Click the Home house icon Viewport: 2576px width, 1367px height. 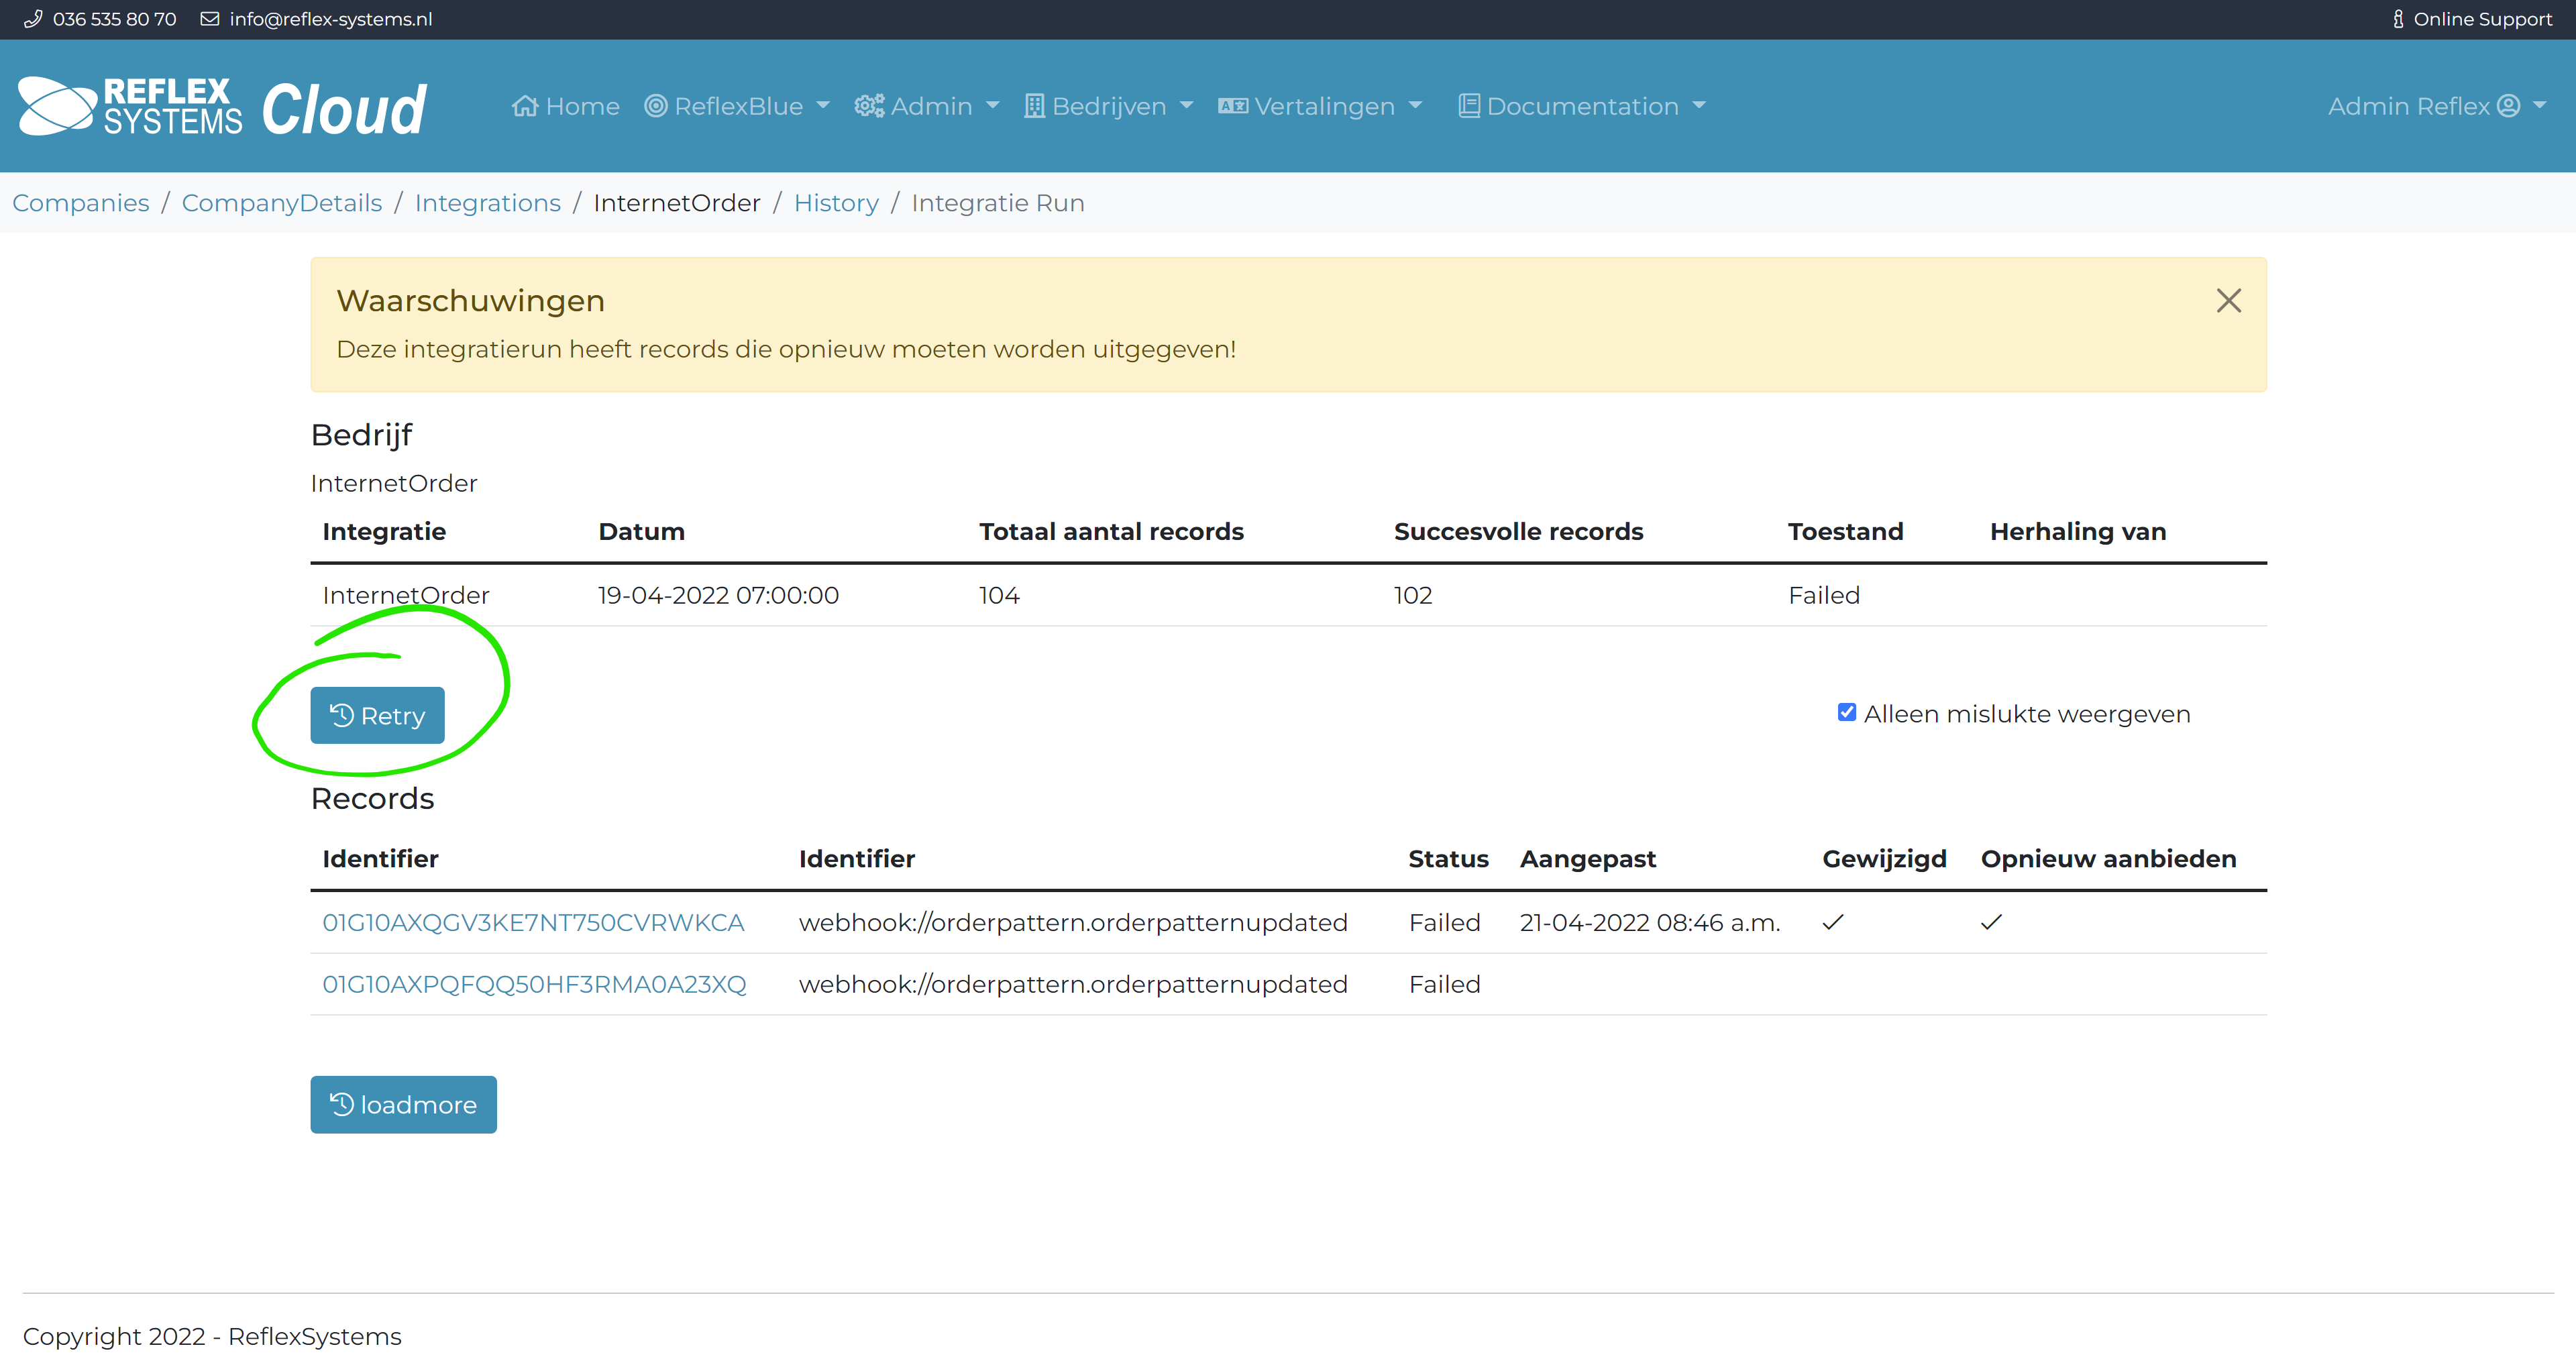click(x=524, y=106)
